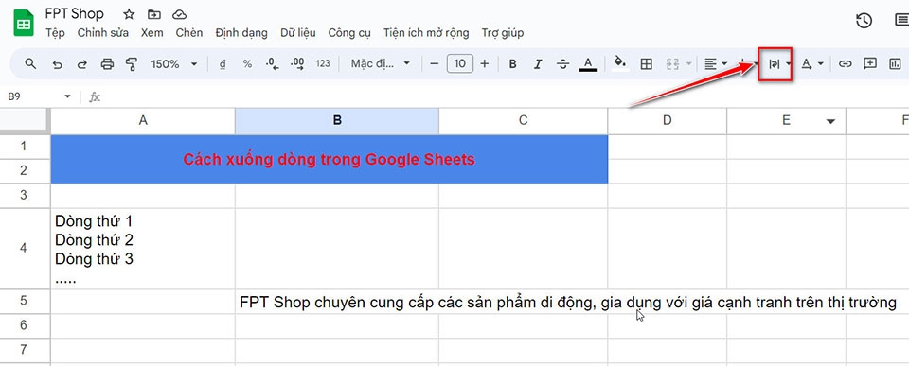Open version history clock icon
The image size is (909, 366).
click(x=864, y=21)
